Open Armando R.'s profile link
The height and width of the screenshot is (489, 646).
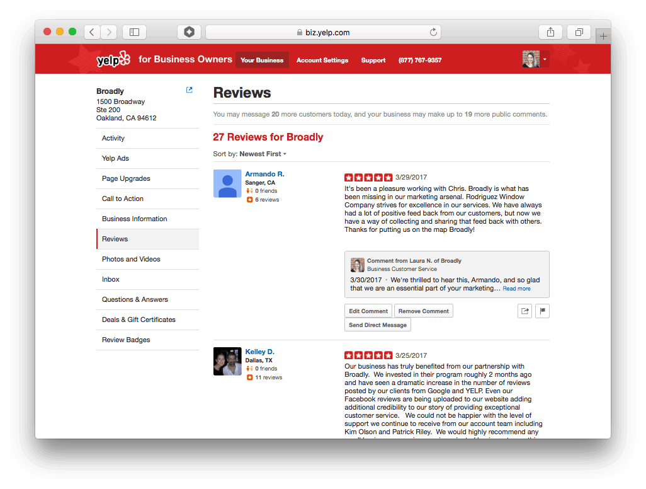pos(264,174)
